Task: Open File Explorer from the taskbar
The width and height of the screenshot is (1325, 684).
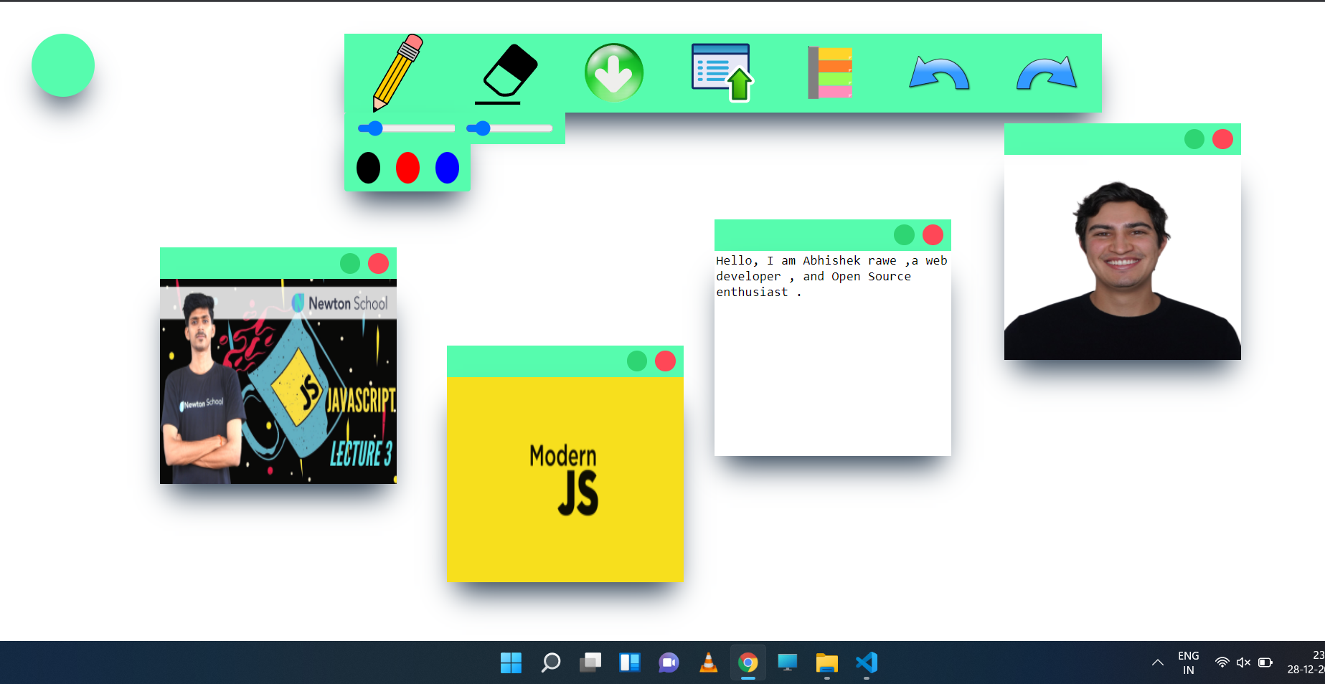Action: 827,662
